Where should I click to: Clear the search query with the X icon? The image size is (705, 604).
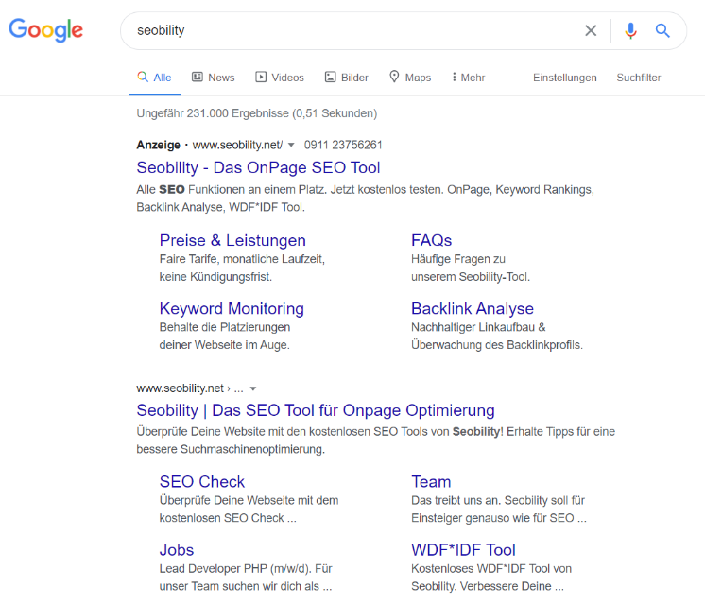pos(591,30)
